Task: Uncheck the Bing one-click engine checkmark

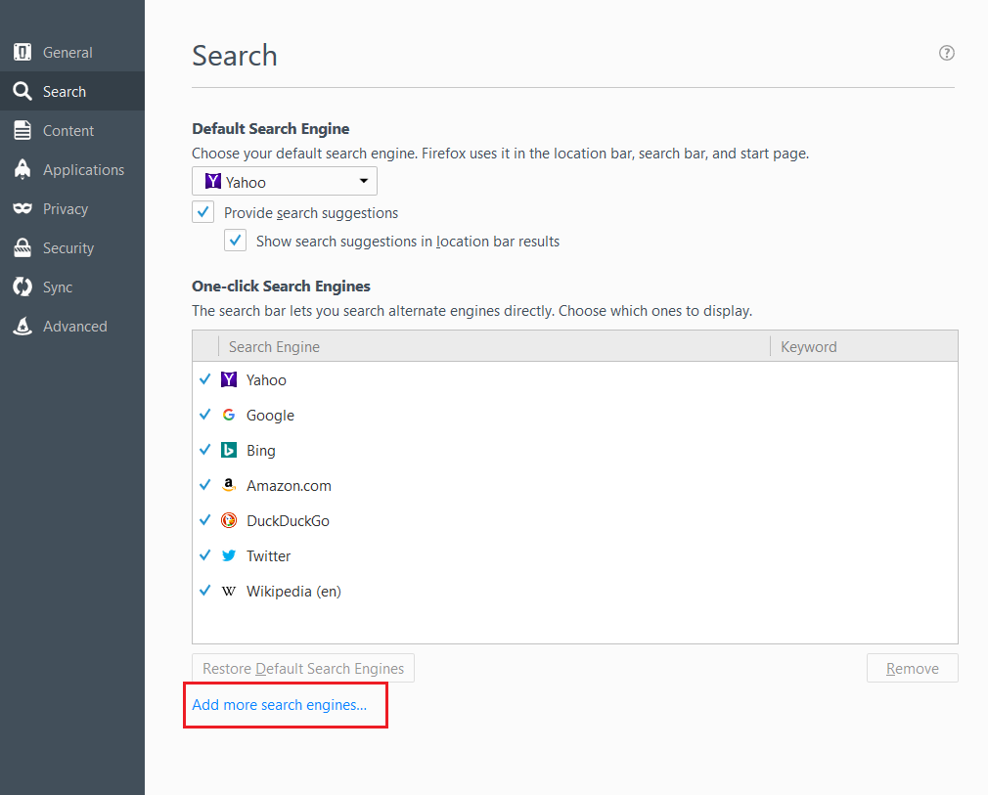Action: pos(204,450)
